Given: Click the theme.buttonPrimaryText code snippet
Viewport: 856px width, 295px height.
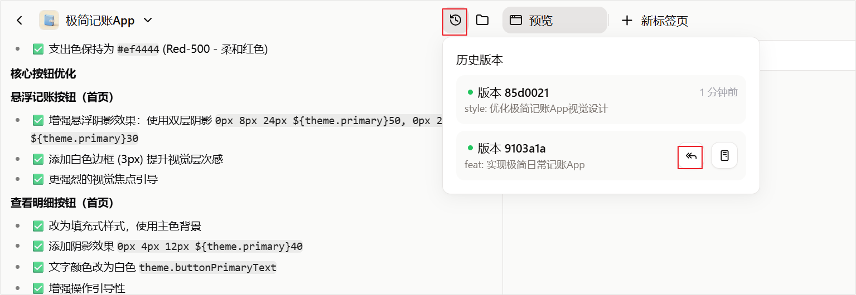Looking at the screenshot, I should [x=207, y=268].
